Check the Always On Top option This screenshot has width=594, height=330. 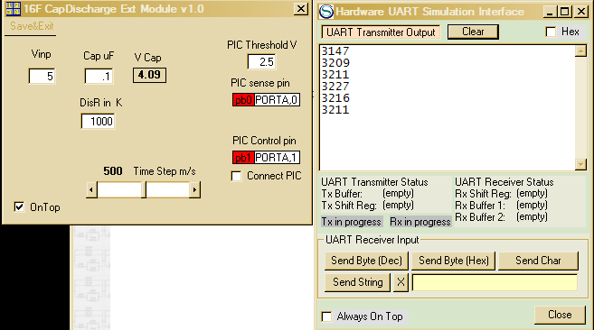point(326,316)
